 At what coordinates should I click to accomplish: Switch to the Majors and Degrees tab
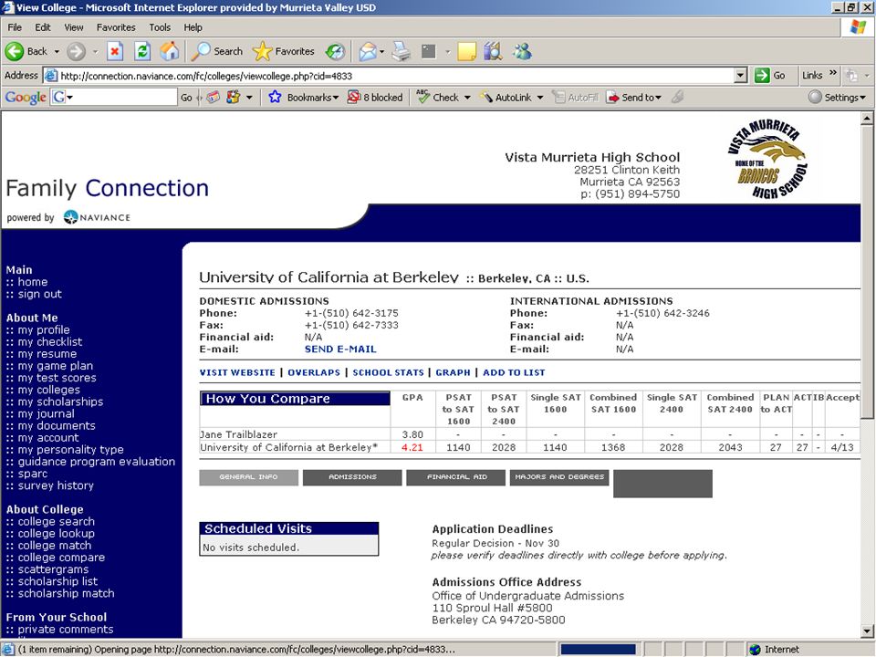559,477
